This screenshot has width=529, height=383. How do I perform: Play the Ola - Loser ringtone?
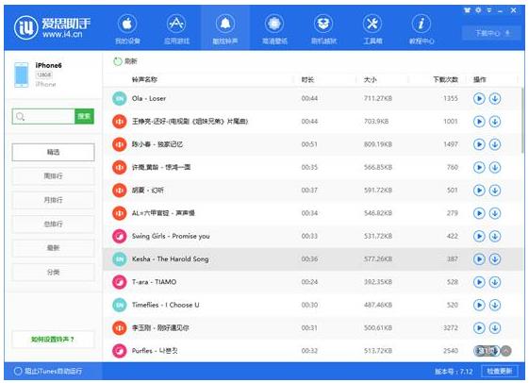(479, 98)
